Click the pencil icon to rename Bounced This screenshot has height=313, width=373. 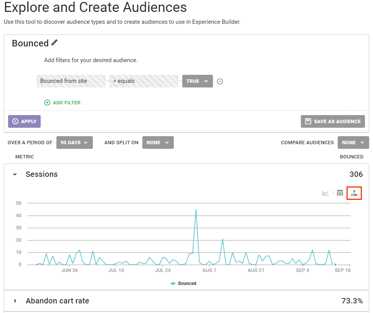pos(54,43)
